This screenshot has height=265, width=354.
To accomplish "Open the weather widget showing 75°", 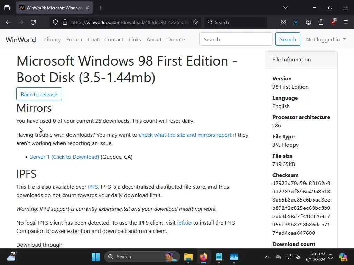I will (11, 257).
